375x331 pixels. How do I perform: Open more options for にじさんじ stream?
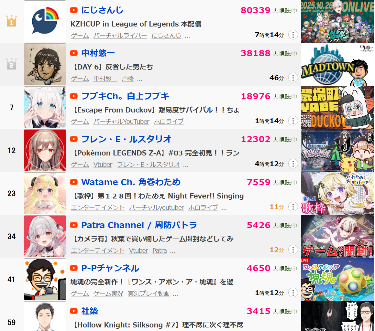293,35
